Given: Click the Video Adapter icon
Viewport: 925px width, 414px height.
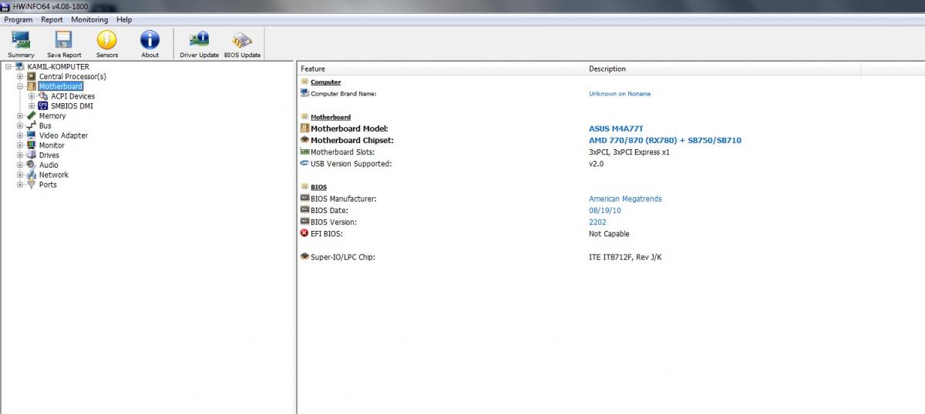Looking at the screenshot, I should pyautogui.click(x=32, y=135).
